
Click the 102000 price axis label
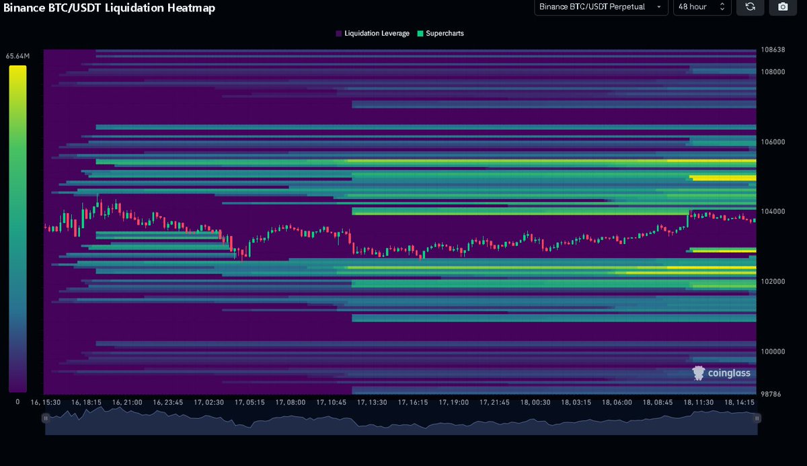pos(773,281)
